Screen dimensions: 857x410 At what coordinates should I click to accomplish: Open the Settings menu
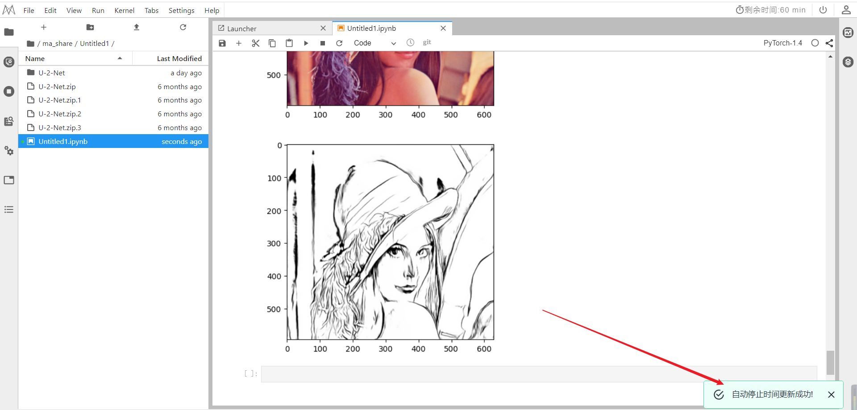[x=182, y=10]
